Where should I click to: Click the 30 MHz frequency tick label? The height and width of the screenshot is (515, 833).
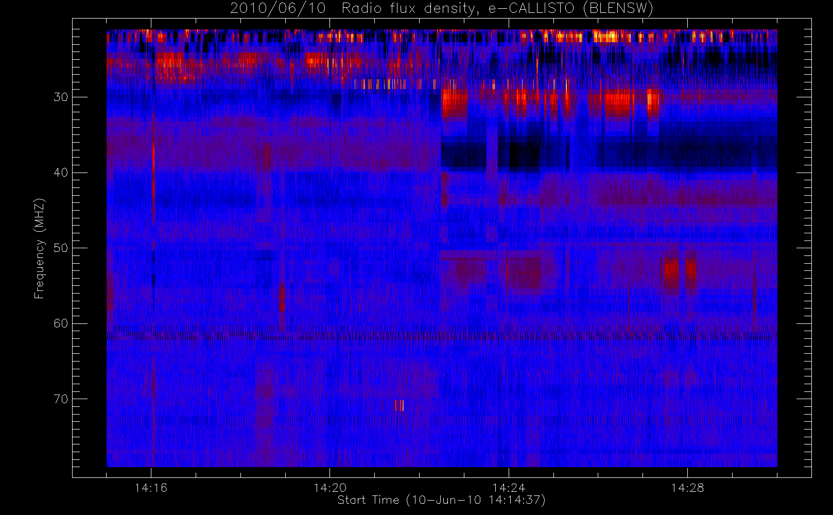60,97
